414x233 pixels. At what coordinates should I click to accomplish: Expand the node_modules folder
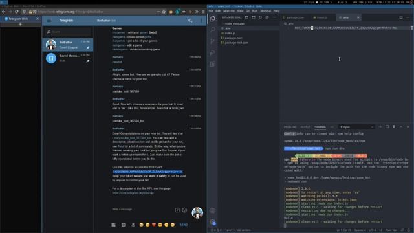coord(234,23)
